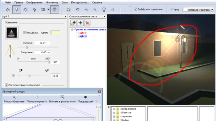
Task: Expand the Shaders folder
Action: click(114, 120)
